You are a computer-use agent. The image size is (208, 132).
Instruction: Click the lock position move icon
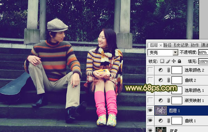pos(174,61)
